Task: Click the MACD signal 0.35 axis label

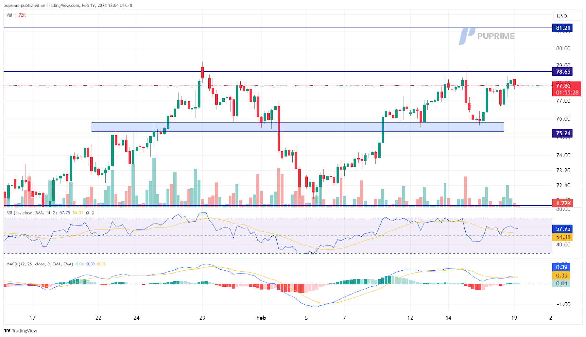Action: click(x=561, y=275)
